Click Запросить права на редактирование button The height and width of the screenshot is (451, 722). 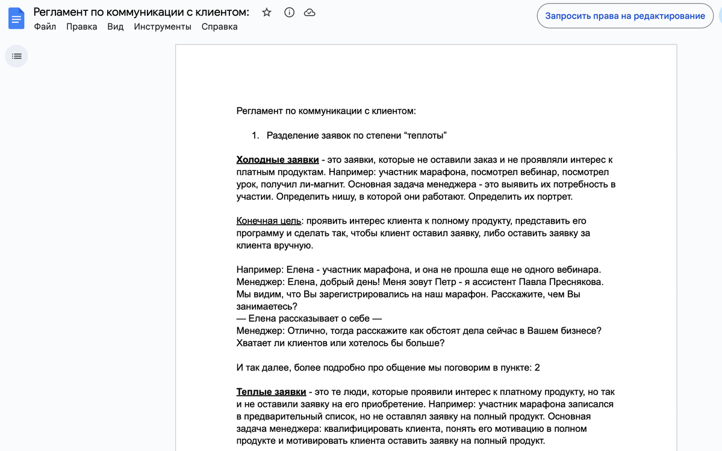tap(624, 16)
